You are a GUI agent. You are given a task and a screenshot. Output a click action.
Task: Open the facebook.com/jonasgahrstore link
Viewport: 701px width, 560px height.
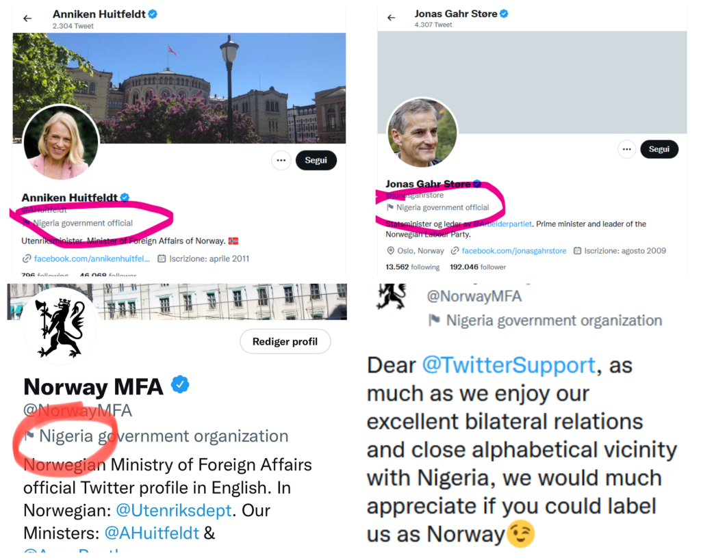[x=513, y=251]
